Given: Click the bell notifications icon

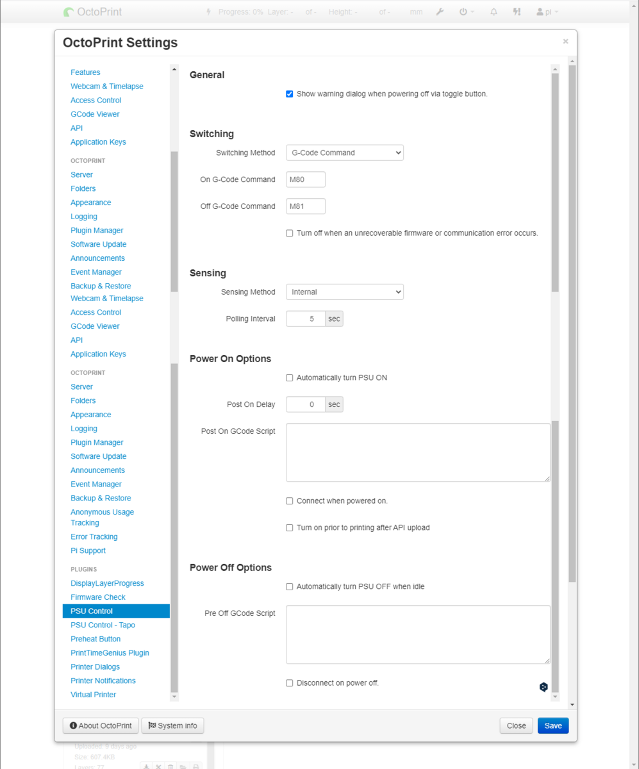Looking at the screenshot, I should (x=494, y=12).
